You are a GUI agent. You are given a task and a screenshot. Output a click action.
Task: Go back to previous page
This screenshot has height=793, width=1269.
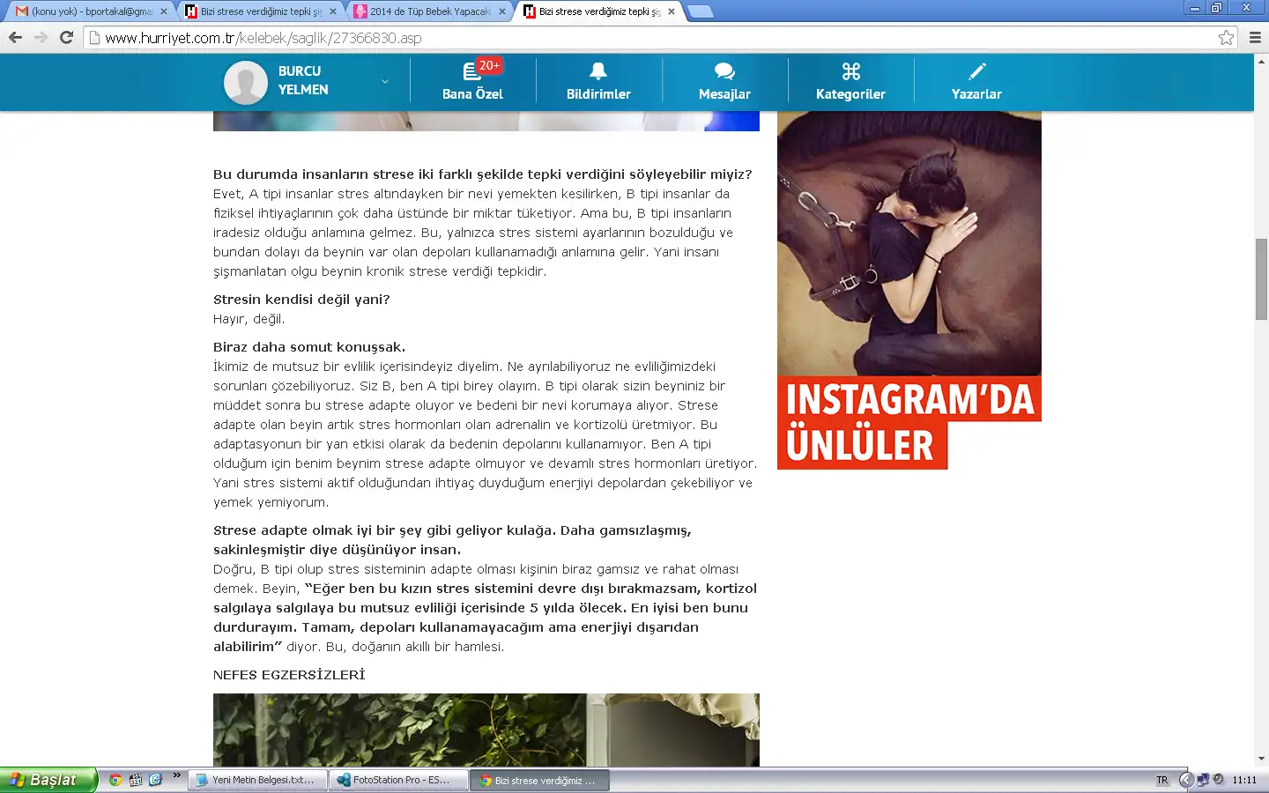pos(15,37)
